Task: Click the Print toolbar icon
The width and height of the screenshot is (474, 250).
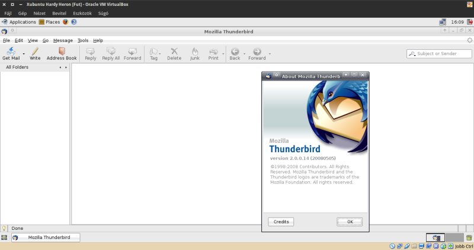Action: pyautogui.click(x=213, y=52)
